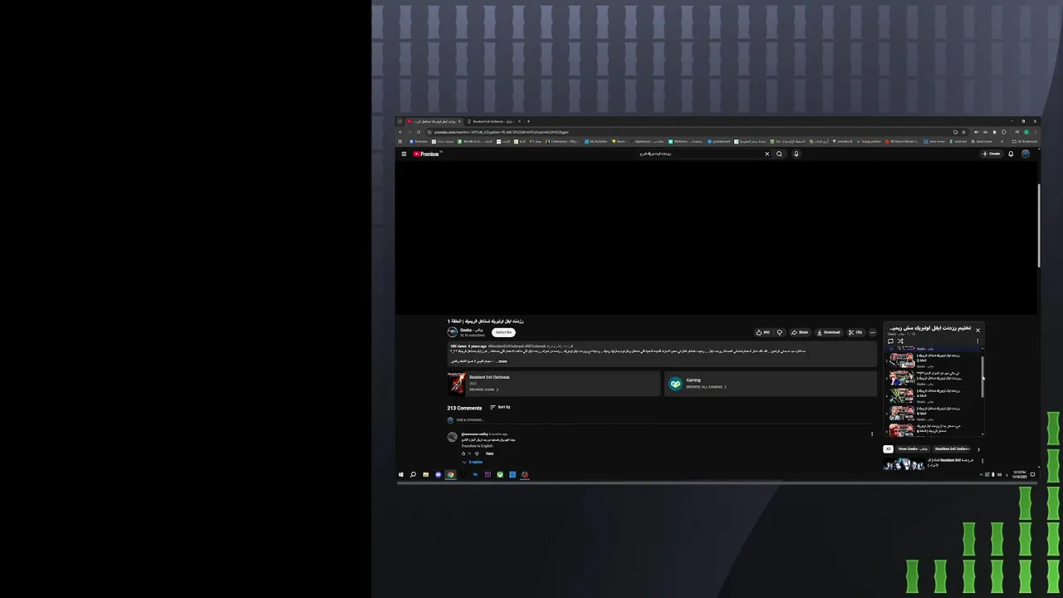Open the taskbar clock and date
This screenshot has height=598, width=1063.
[1019, 475]
